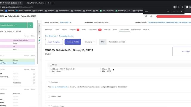Open the Go-To Apps bookmark folder
This screenshot has height=107, width=191.
[x=38, y=11]
